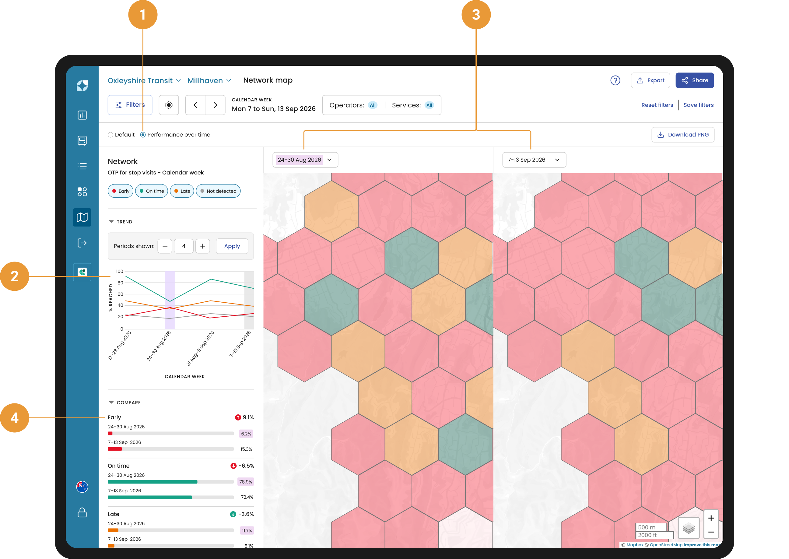Click the app logo in the sidebar

[82, 86]
